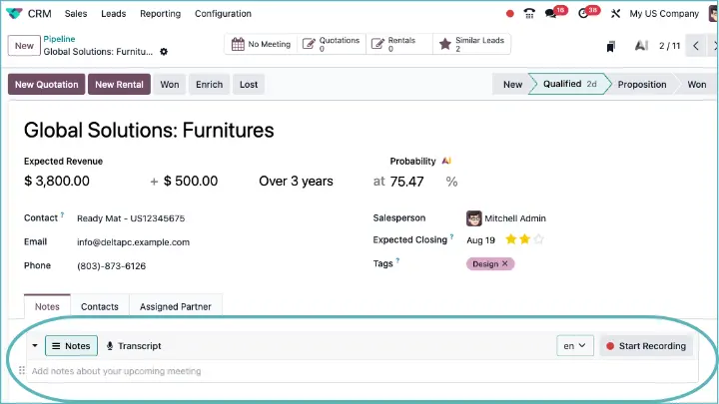The width and height of the screenshot is (719, 404).
Task: Click the CRM app name
Action: (39, 14)
